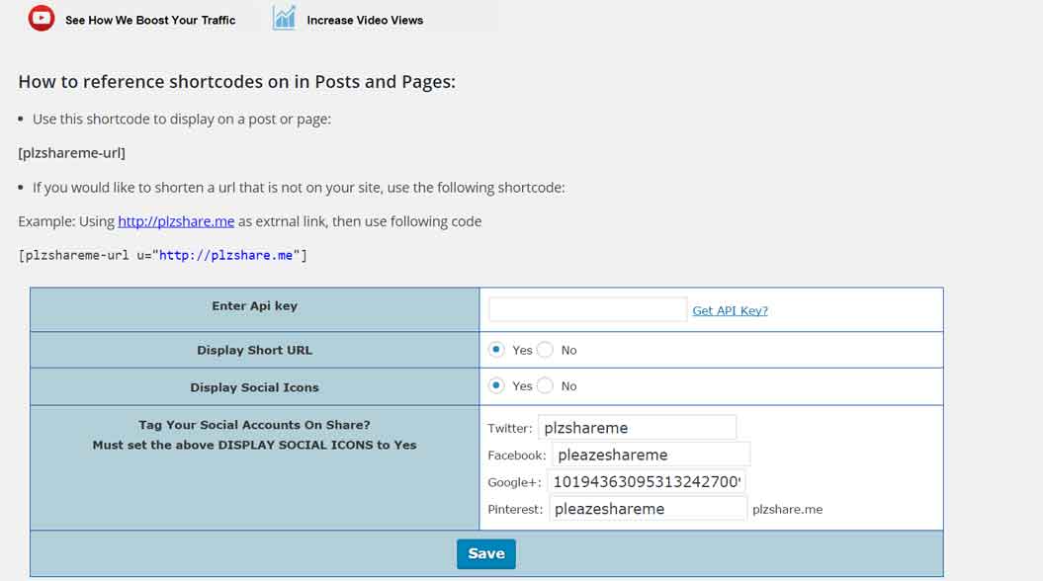This screenshot has width=1043, height=581.
Task: Click the Must set DISPLAY SOCIAL ICONS note
Action: coord(255,446)
